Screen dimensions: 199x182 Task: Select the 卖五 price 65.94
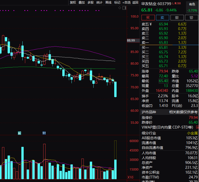163,24
